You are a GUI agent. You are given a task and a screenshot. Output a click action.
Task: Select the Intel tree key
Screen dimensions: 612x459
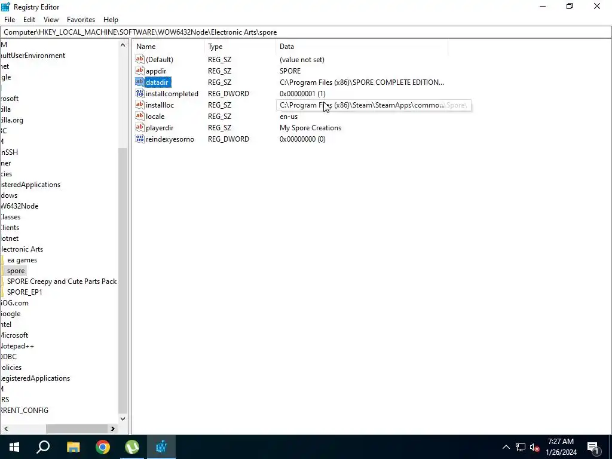(5, 325)
